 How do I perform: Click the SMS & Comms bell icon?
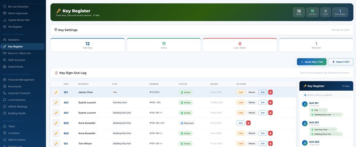pos(5,140)
